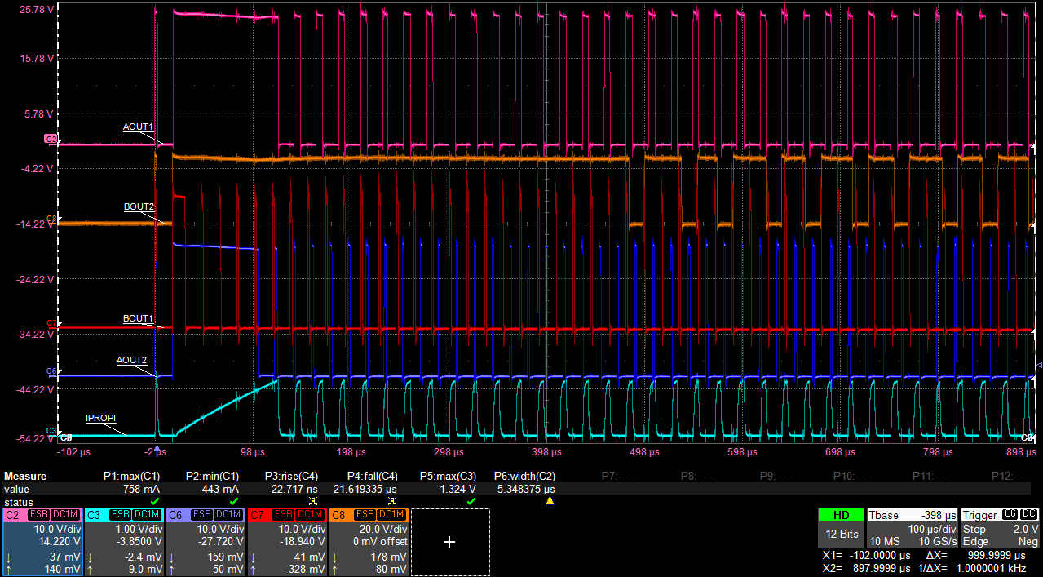Click the yellow warning icon under P6 width
The image size is (1043, 577).
pyautogui.click(x=550, y=502)
